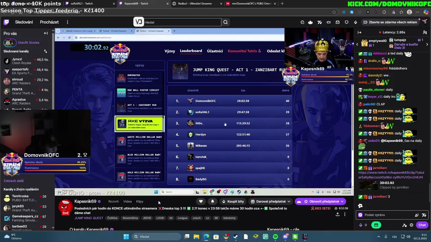431x242 pixels.
Task: Show previous gift leaderboard entry
Action: 357,44
